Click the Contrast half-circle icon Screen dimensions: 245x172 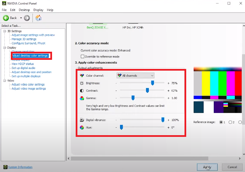(81, 91)
